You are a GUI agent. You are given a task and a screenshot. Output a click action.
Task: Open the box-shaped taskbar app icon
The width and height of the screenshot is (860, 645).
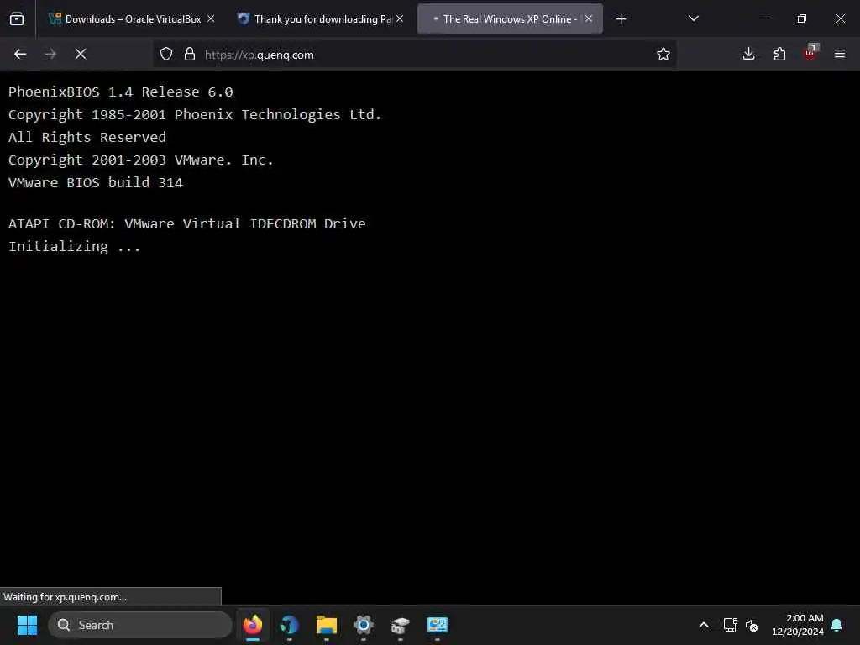pyautogui.click(x=400, y=625)
